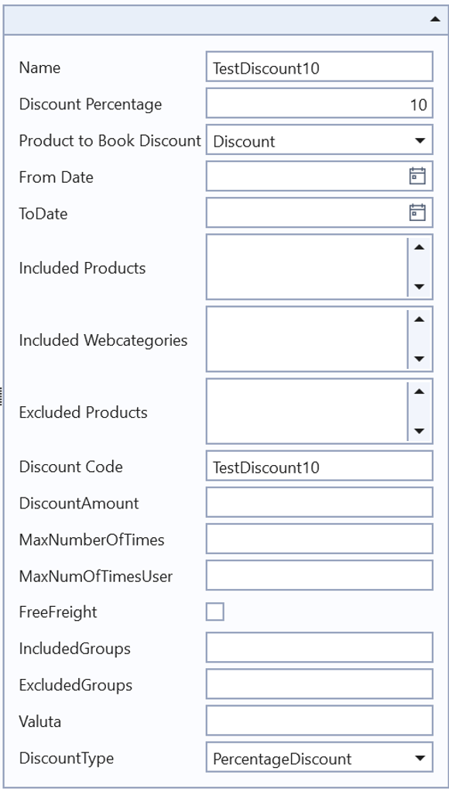
Task: Open the DiscountType dropdown
Action: (319, 758)
